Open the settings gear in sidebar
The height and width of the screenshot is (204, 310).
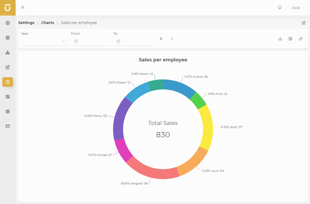click(8, 23)
